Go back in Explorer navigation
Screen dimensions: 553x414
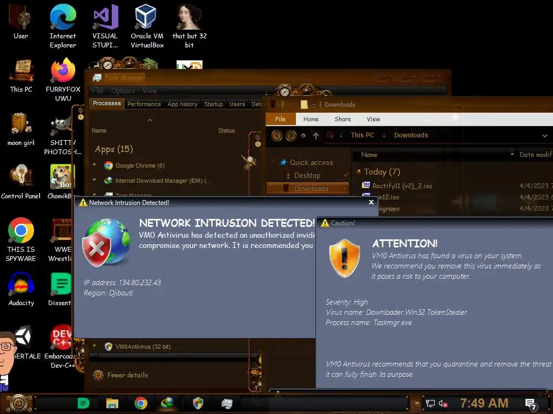[277, 135]
